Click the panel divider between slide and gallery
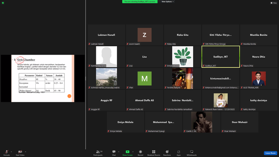279x157 pixels. click(x=85, y=75)
